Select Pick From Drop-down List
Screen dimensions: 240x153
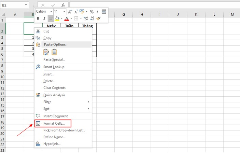(63, 130)
